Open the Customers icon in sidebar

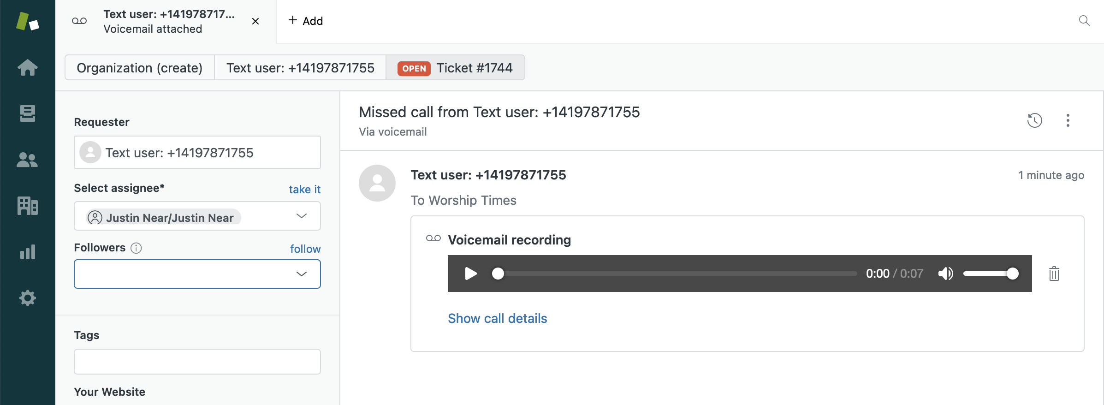click(27, 160)
